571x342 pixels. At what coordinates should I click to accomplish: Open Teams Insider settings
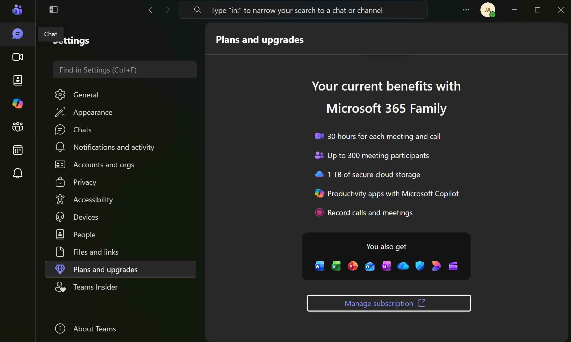[x=121, y=287]
